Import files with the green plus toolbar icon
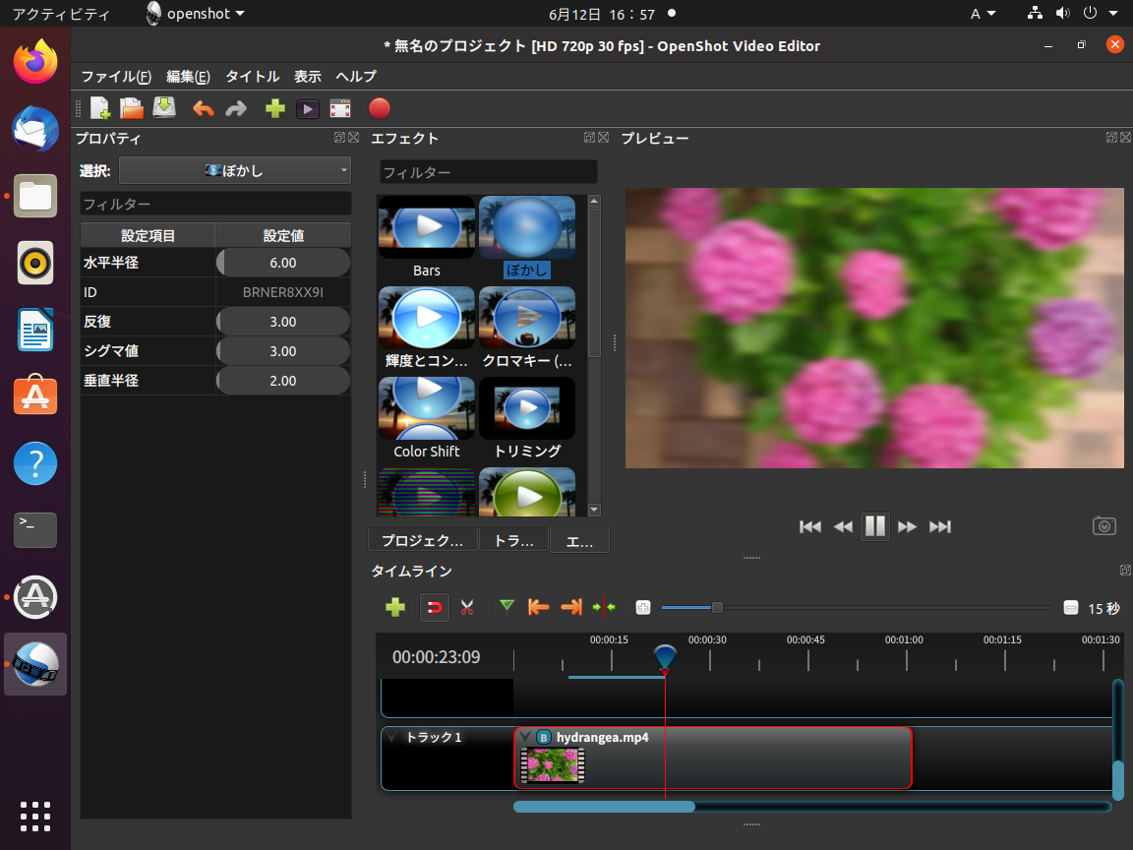Viewport: 1133px width, 850px height. [275, 108]
